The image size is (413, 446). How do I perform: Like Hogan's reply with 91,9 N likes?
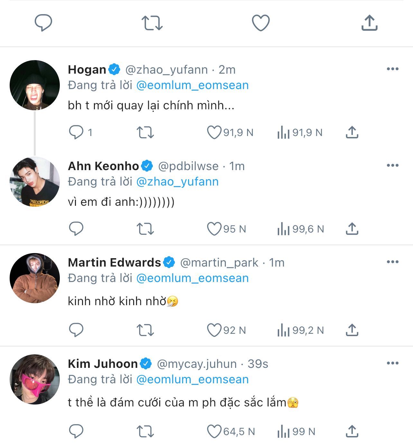(214, 132)
